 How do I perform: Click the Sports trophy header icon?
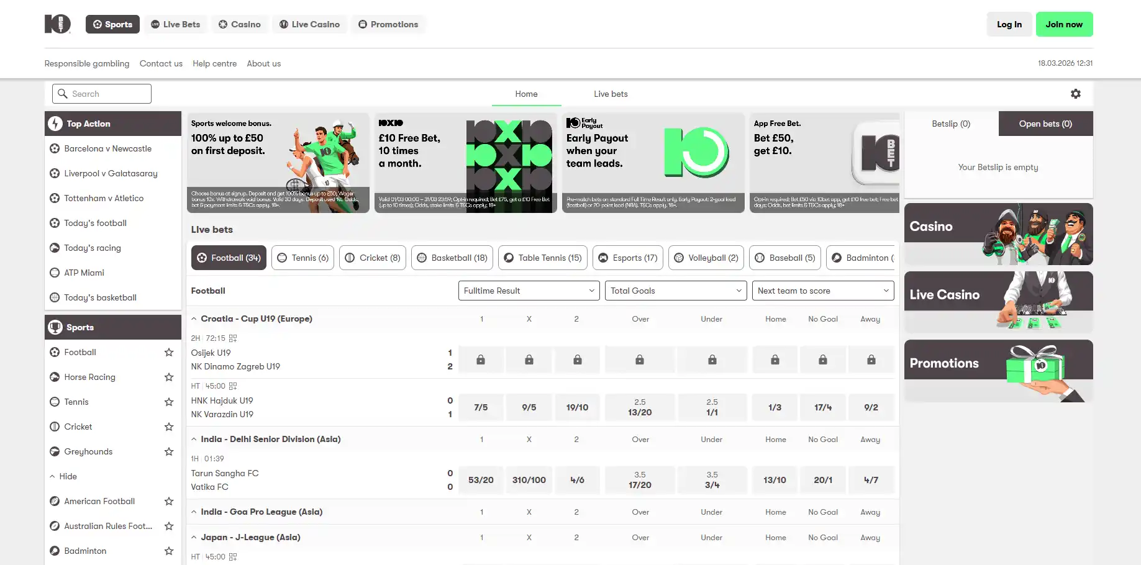55,327
